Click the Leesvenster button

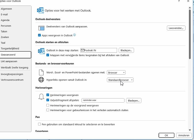click(x=176, y=28)
